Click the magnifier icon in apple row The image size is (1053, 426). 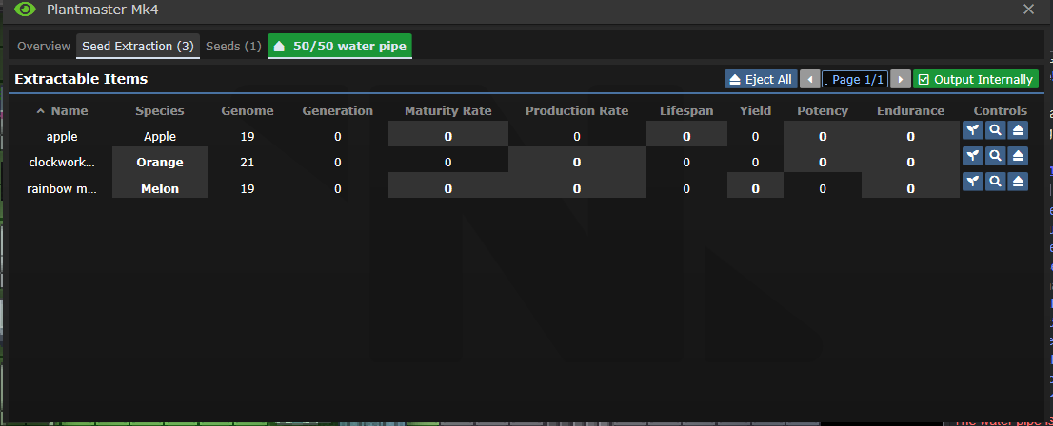pyautogui.click(x=995, y=130)
